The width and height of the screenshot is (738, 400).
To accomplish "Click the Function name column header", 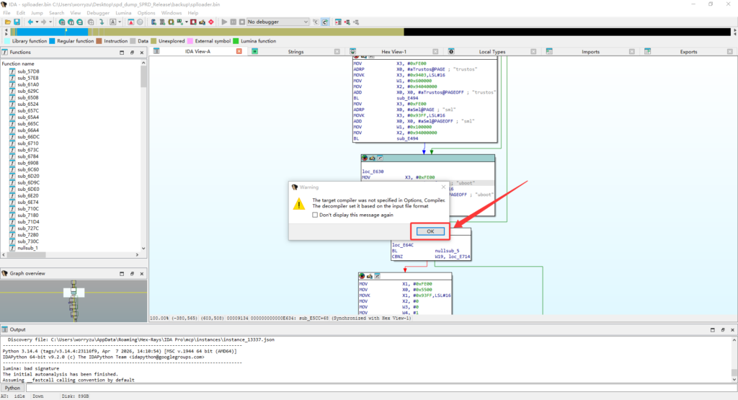I will (18, 63).
